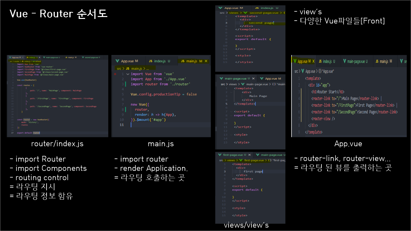Viewport: 411px width, 231px height.
Task: Fold the div at line 2 in main-page.vue
Action: tap(232, 92)
